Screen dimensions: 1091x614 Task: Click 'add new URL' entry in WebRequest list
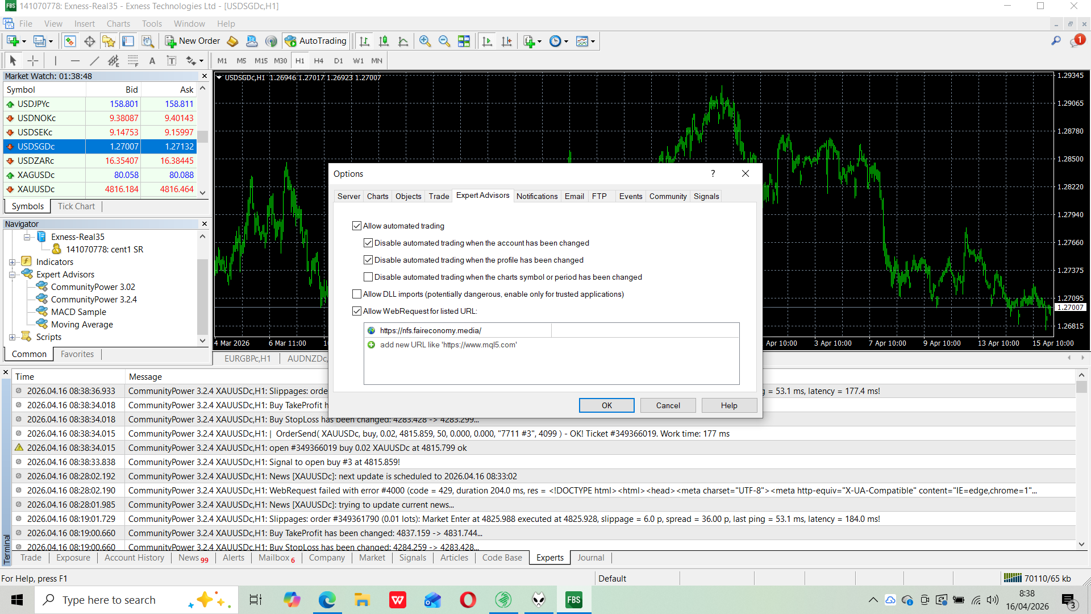point(448,345)
